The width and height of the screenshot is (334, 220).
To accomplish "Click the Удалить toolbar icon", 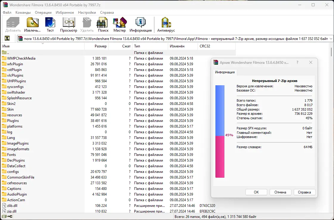I will [x=87, y=23].
